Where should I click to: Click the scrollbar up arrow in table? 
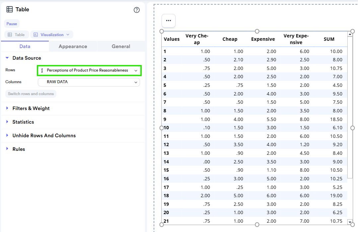coord(350,34)
